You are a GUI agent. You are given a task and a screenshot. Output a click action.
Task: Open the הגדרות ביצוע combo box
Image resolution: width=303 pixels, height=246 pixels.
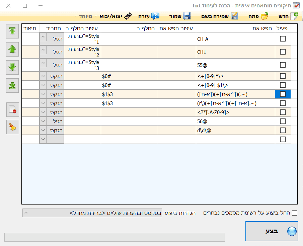92,213
